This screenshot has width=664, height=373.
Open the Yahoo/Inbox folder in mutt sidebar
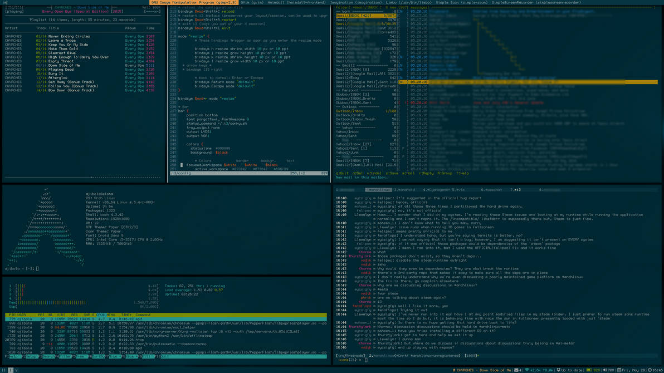(x=367, y=132)
